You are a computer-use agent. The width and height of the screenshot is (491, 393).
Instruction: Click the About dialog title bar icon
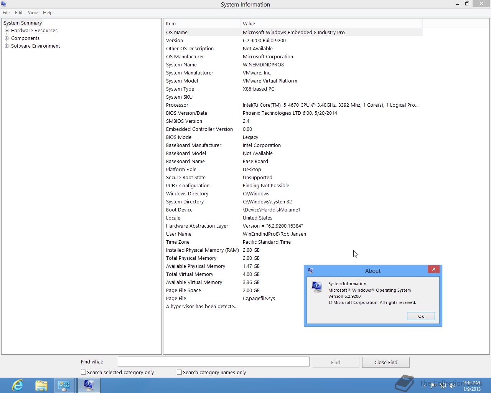coord(310,271)
